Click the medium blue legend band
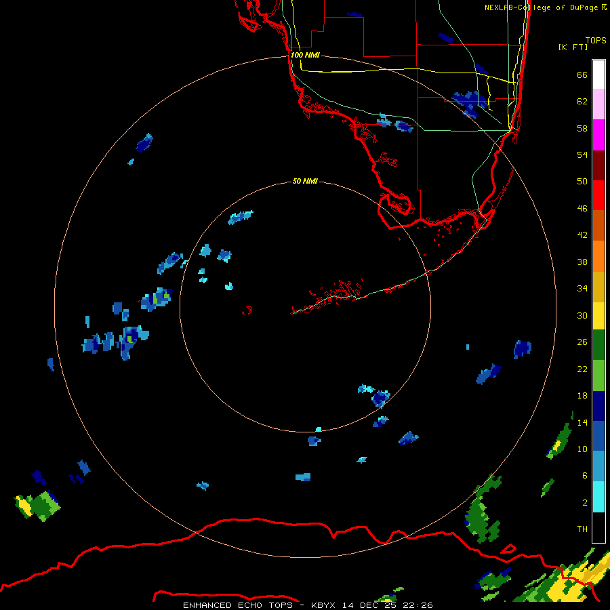This screenshot has width=610, height=610. pos(598,436)
